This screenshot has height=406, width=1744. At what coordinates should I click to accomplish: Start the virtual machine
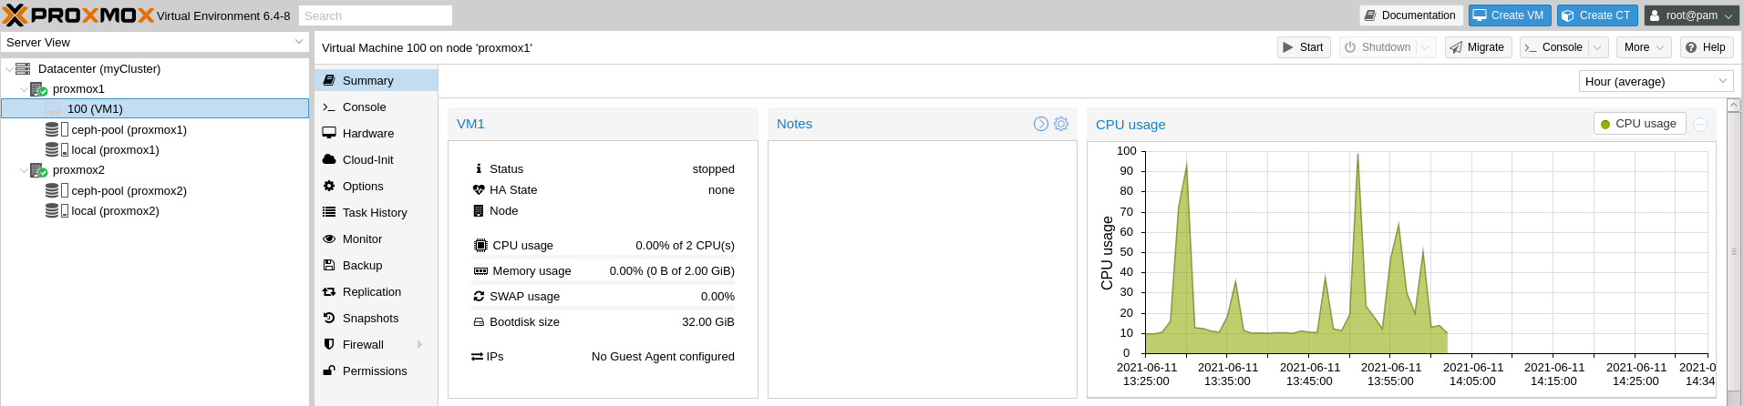coord(1303,47)
